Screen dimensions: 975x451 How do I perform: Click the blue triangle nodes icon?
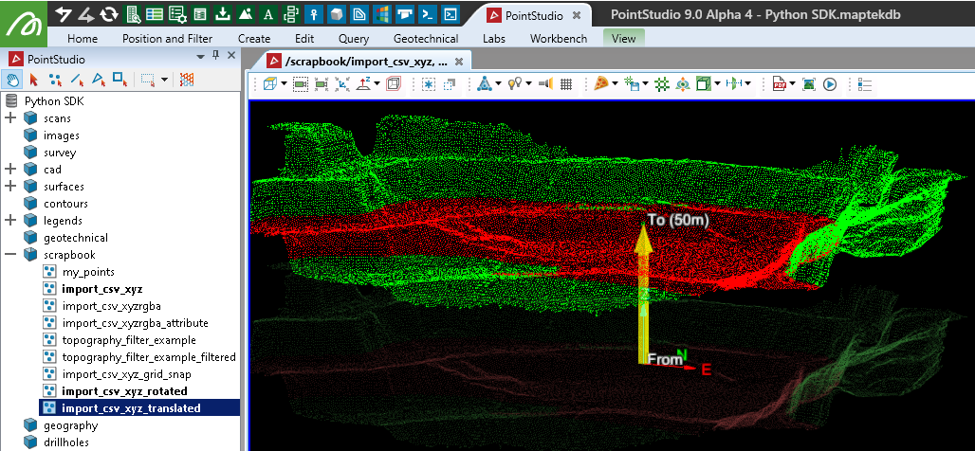click(485, 84)
